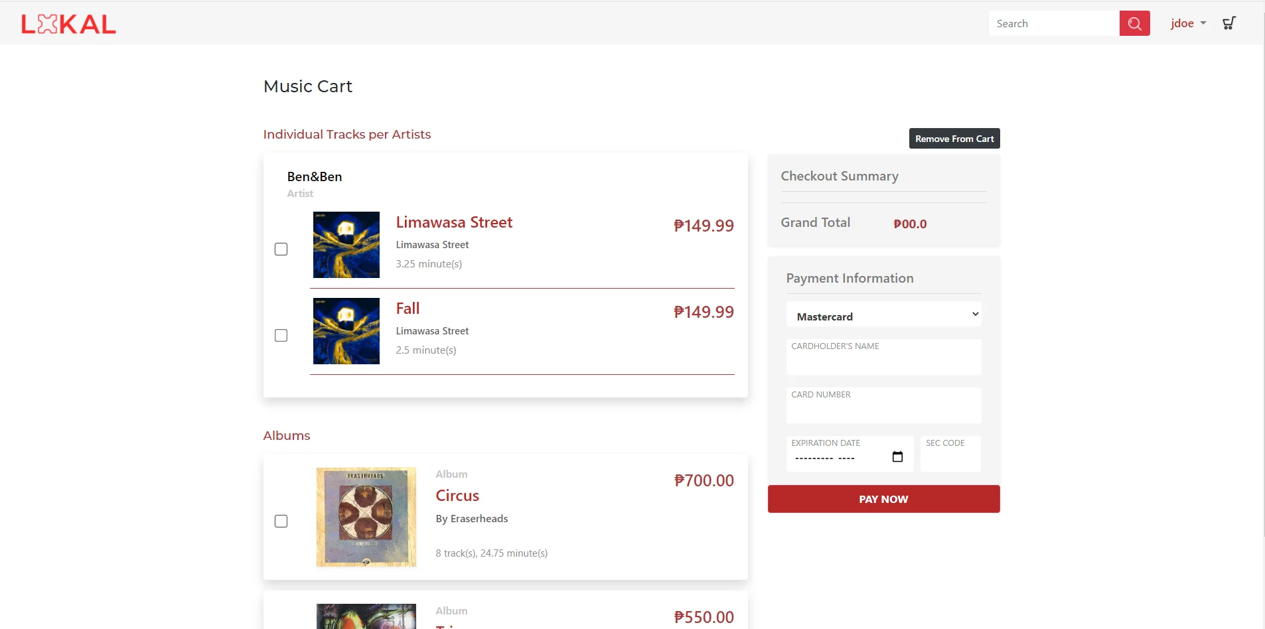
Task: Focus the Cardholder's Name field
Action: click(x=883, y=357)
